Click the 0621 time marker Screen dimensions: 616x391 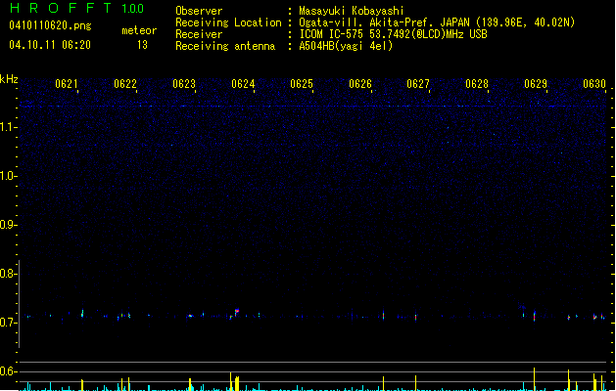67,84
